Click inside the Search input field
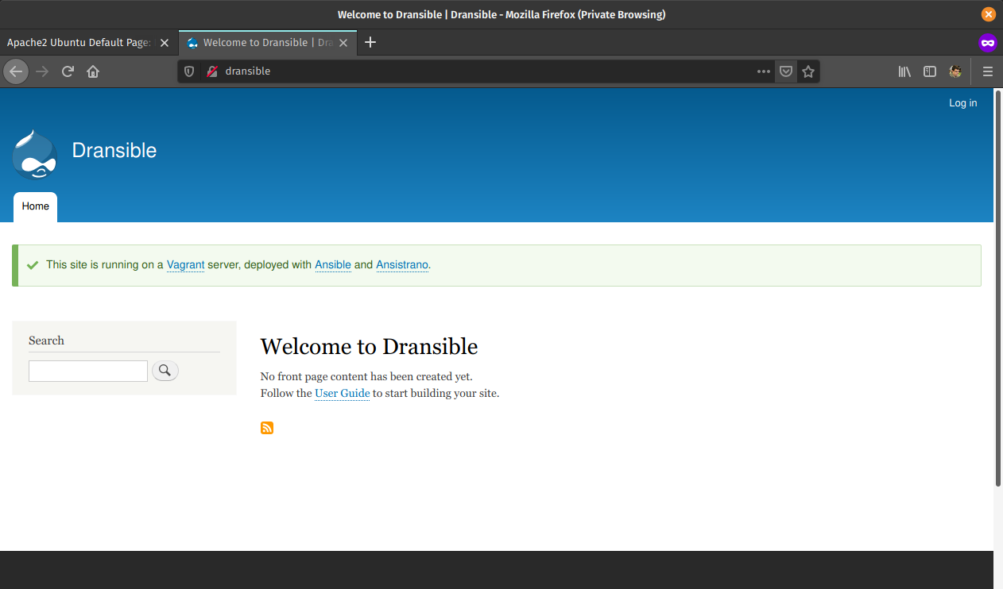The width and height of the screenshot is (1003, 589). [x=87, y=370]
